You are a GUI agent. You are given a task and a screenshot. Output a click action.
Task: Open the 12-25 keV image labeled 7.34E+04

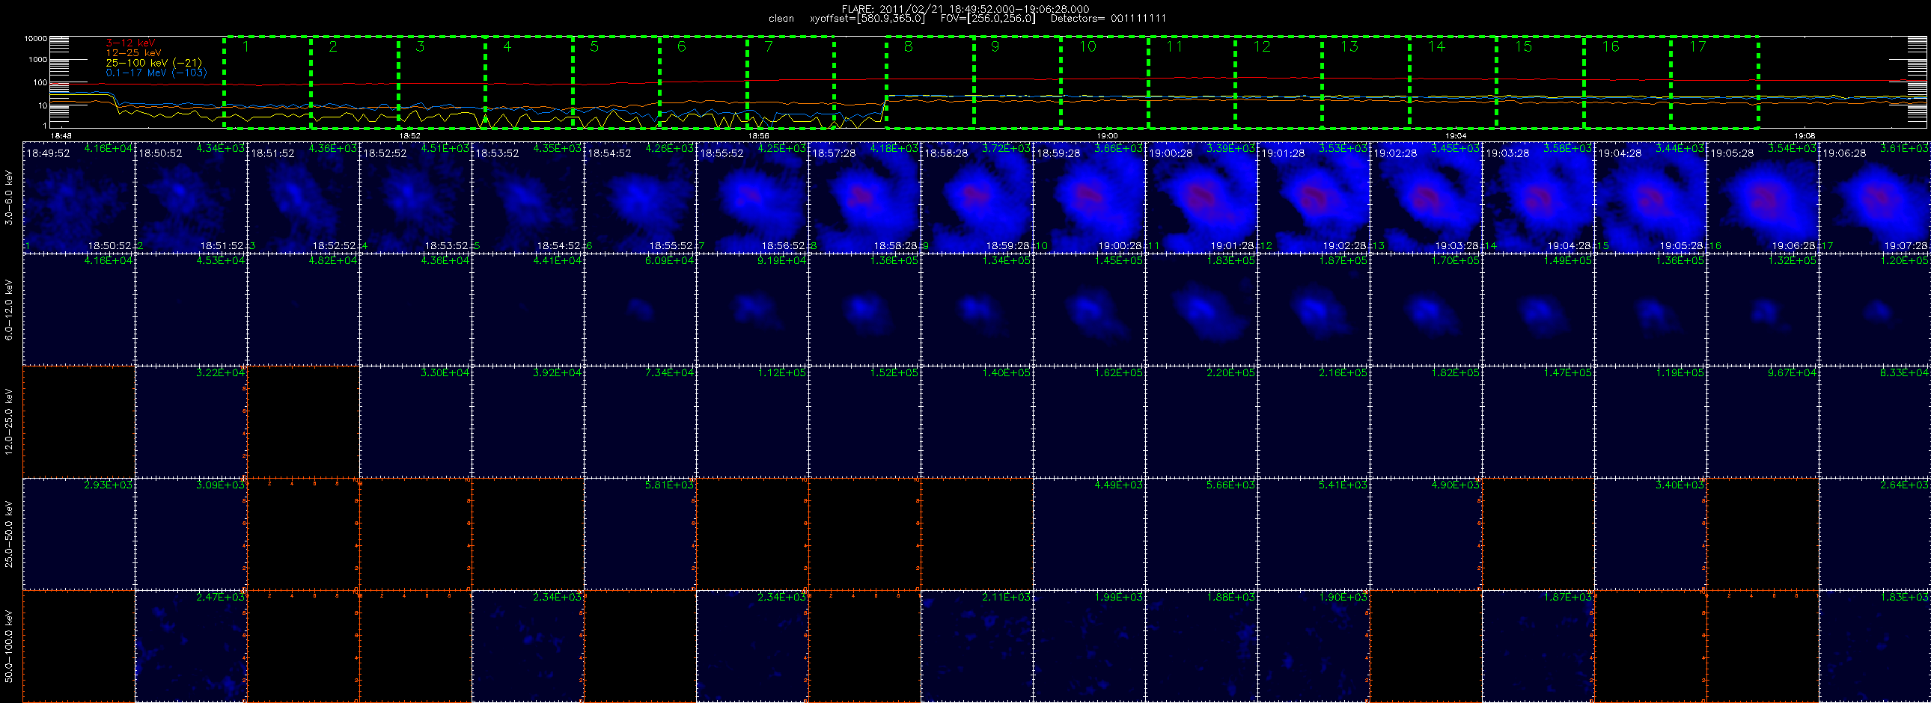click(641, 422)
